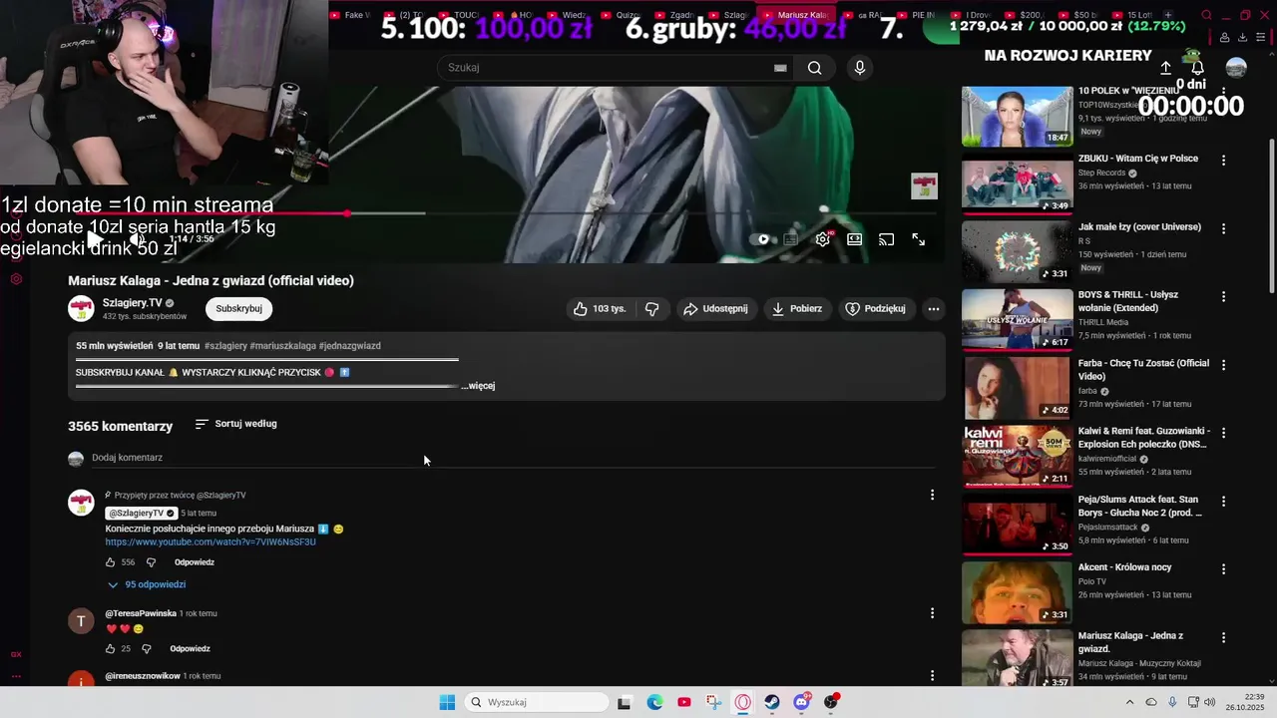Viewport: 1277px width, 718px height.
Task: Open OBS Studio from taskbar
Action: pos(831,702)
